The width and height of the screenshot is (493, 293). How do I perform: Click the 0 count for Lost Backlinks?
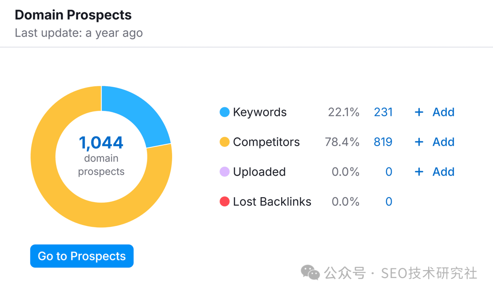388,202
